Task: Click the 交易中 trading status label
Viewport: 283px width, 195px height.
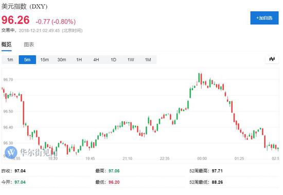Action: point(8,30)
